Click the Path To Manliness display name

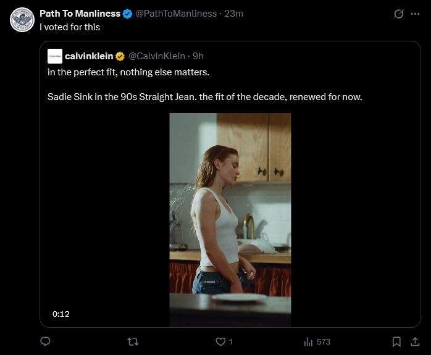pos(80,14)
